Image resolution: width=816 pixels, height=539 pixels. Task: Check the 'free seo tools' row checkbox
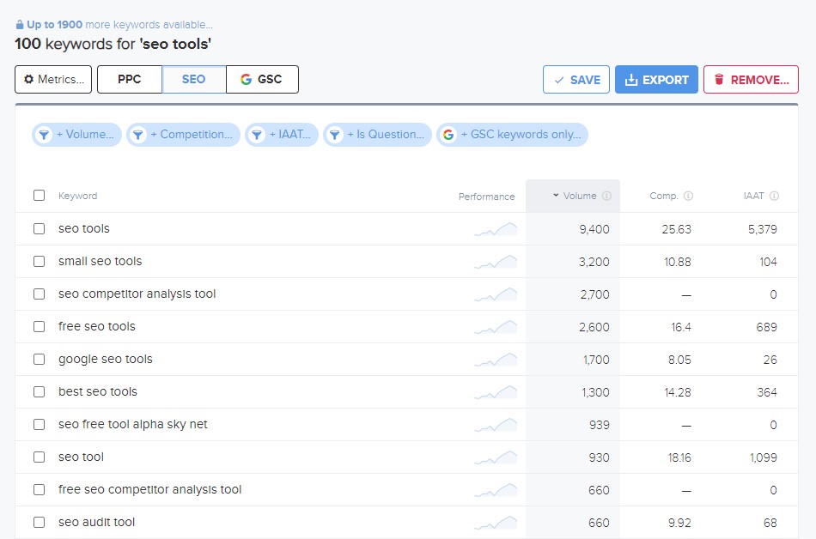39,326
